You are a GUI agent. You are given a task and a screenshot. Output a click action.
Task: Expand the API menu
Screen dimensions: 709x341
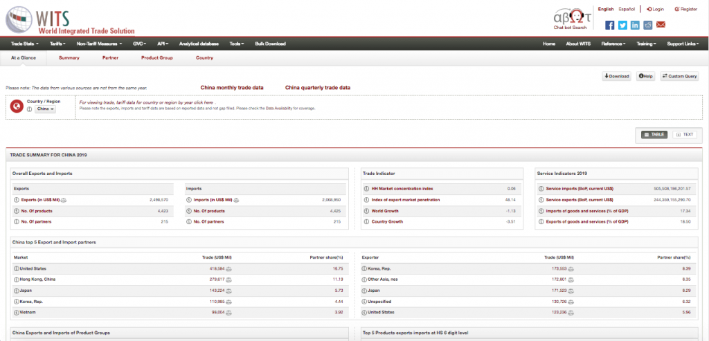pyautogui.click(x=163, y=44)
